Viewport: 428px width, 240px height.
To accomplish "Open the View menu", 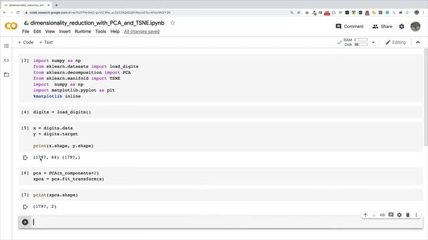I will click(50, 31).
